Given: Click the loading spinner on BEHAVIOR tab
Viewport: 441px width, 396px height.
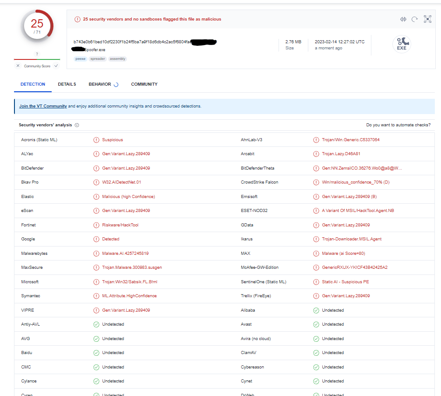Looking at the screenshot, I should click(116, 84).
